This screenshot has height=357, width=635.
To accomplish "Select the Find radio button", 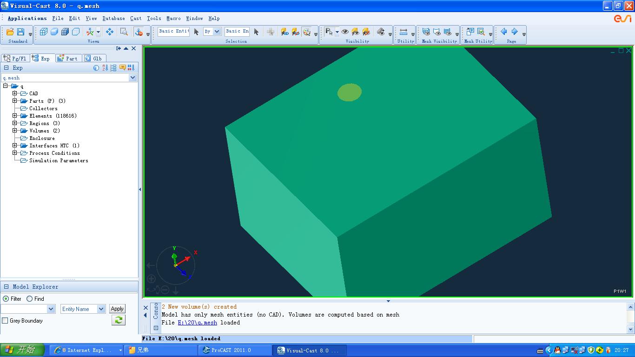I will pyautogui.click(x=29, y=299).
